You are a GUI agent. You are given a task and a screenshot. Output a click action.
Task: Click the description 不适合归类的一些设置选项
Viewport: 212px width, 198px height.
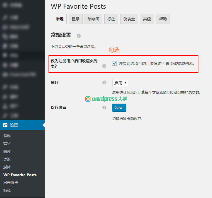[73, 46]
